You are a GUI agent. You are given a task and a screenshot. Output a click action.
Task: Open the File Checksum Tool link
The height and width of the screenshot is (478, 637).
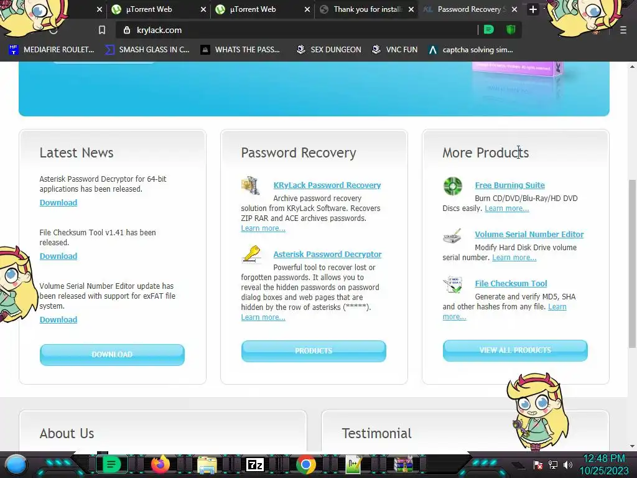511,283
